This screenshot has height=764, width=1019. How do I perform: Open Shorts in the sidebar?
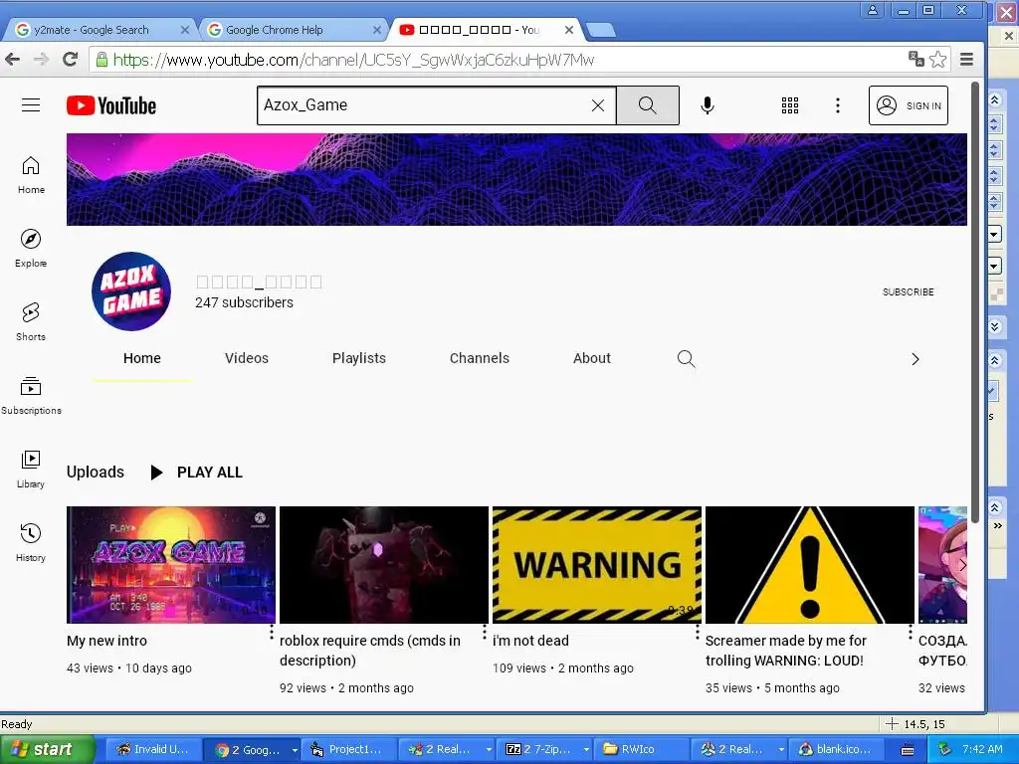(31, 321)
